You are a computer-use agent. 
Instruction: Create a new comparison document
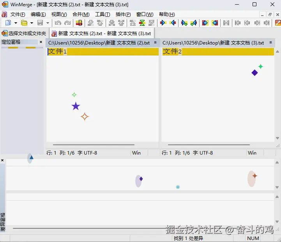pyautogui.click(x=8, y=23)
